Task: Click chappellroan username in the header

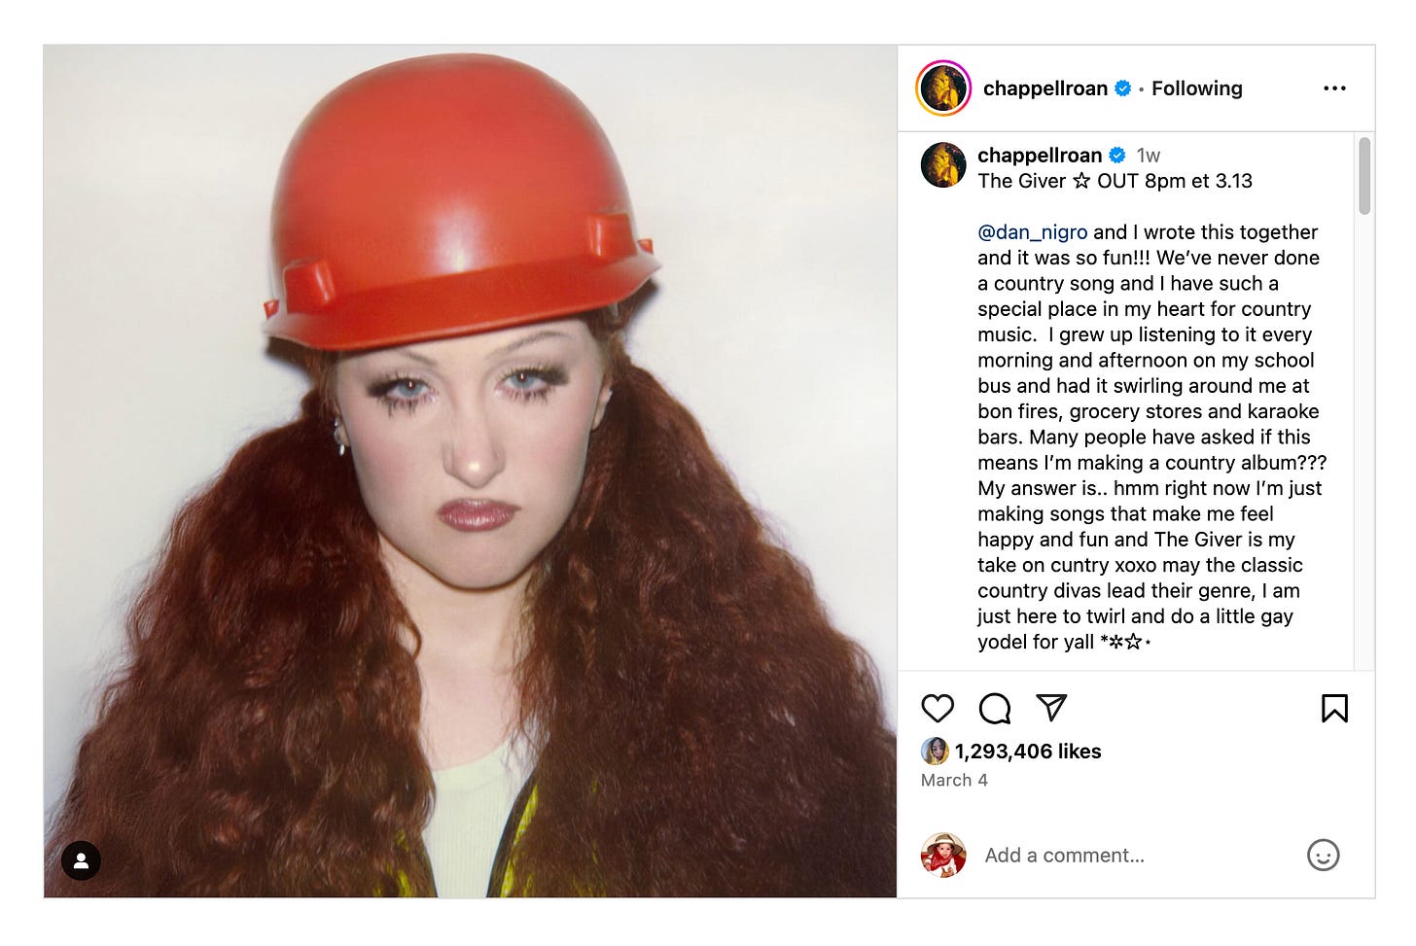Action: [x=1045, y=88]
